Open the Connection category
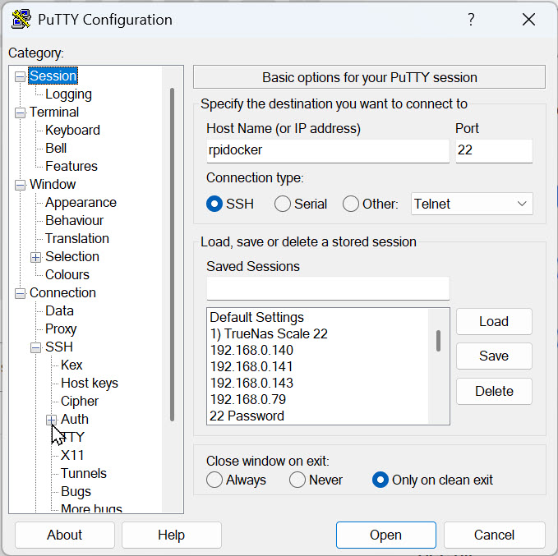The image size is (558, 556). coord(62,293)
